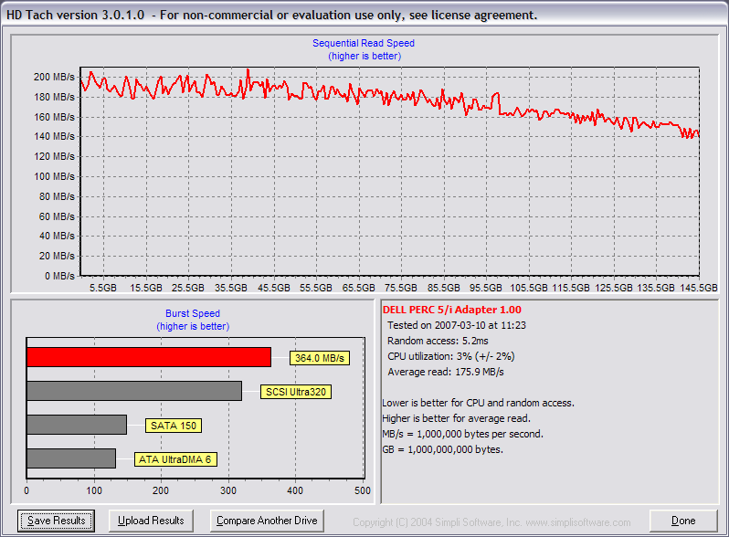Screen dimensions: 729x537
Task: Select the SATA 150 yellow label
Action: (174, 426)
